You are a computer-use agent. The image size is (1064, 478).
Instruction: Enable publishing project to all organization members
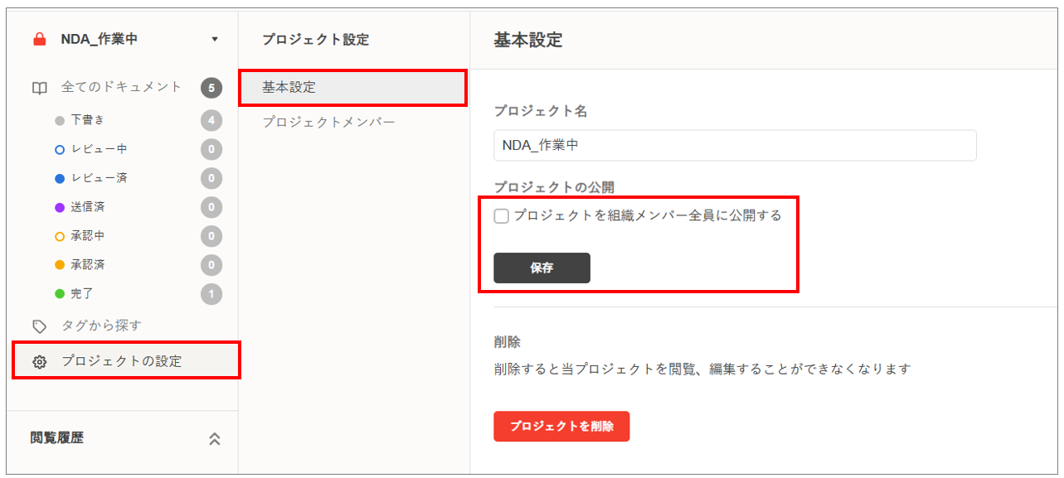pyautogui.click(x=502, y=216)
